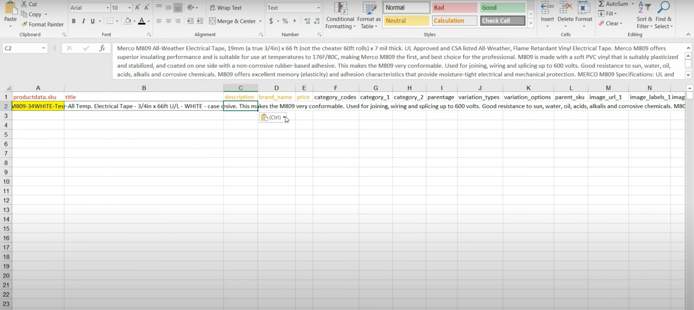Activate the Format Painter brush
Image resolution: width=694 pixels, height=310 pixels.
coord(42,24)
